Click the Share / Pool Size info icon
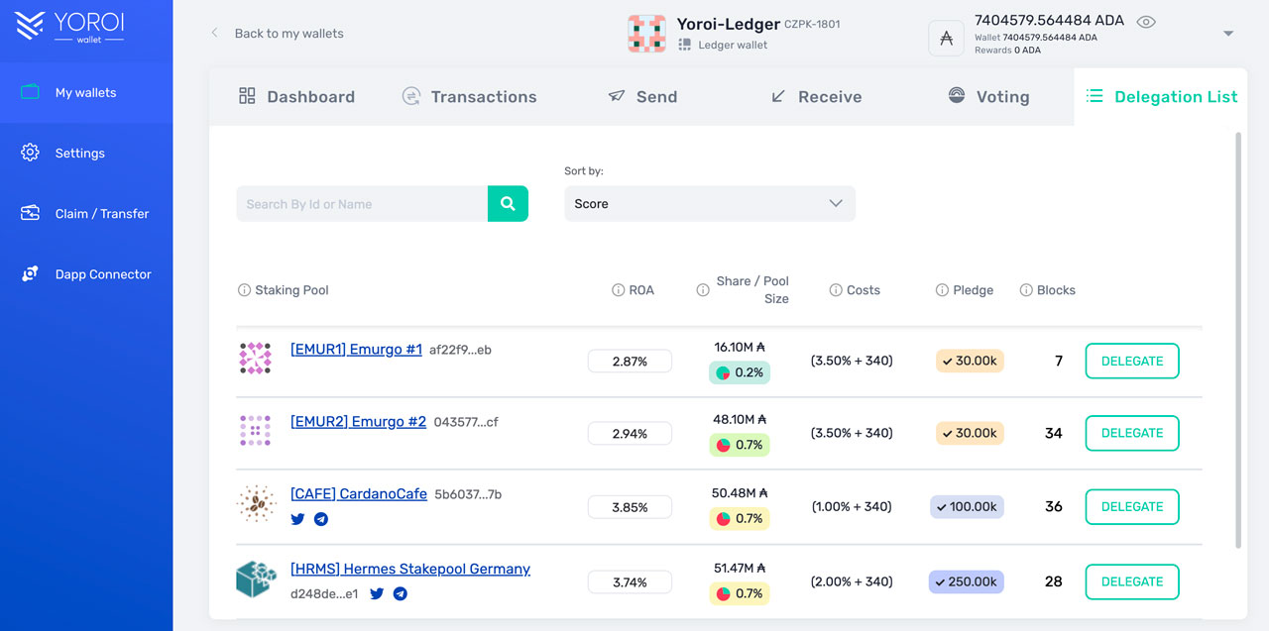The height and width of the screenshot is (631, 1269). pos(703,290)
